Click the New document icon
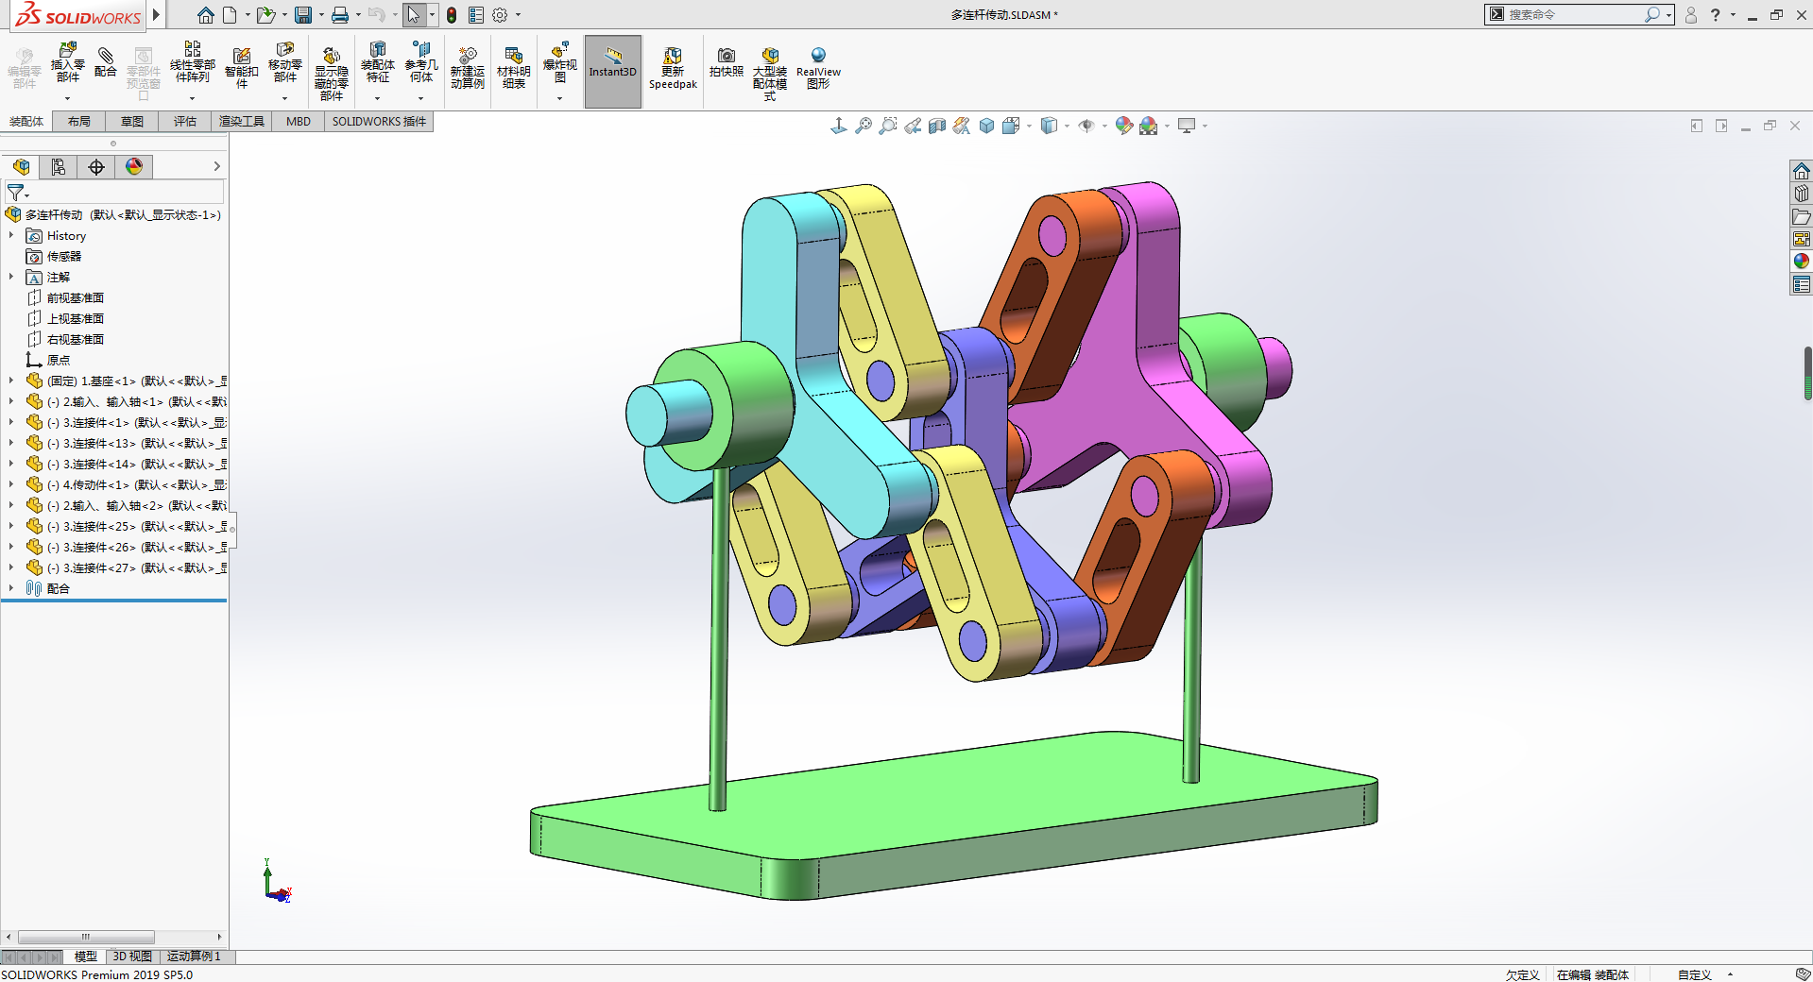Image resolution: width=1813 pixels, height=982 pixels. (230, 15)
